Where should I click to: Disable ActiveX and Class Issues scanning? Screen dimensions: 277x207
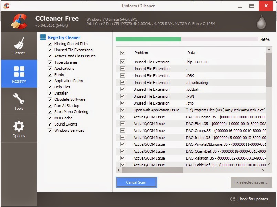[x=50, y=56]
